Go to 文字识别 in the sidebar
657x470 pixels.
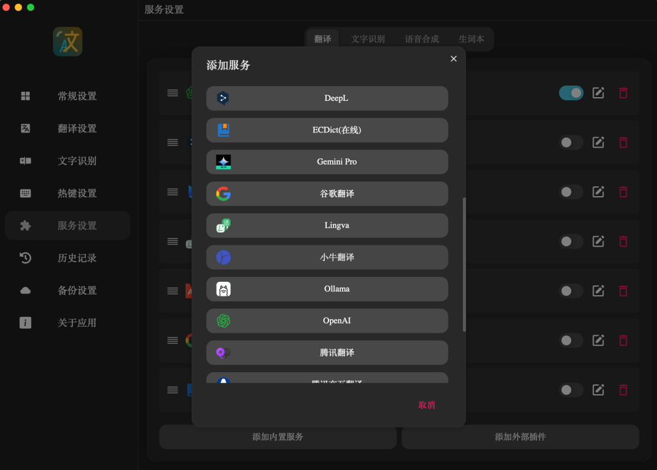[x=68, y=161]
